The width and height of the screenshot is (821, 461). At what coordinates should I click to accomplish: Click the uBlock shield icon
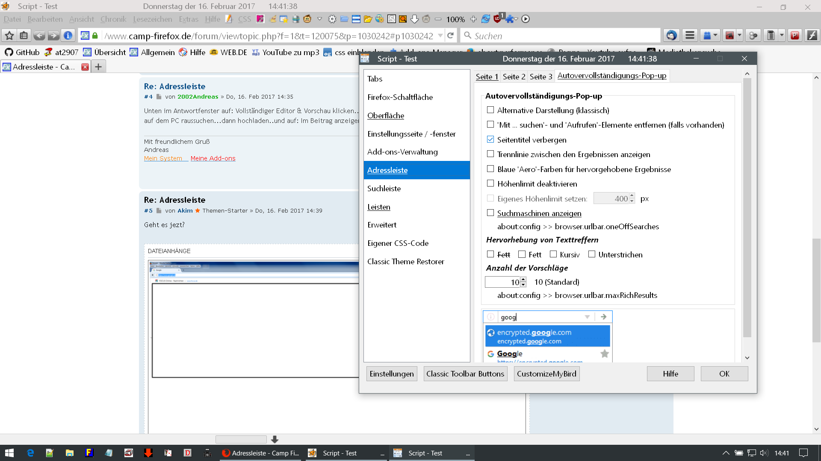point(497,19)
